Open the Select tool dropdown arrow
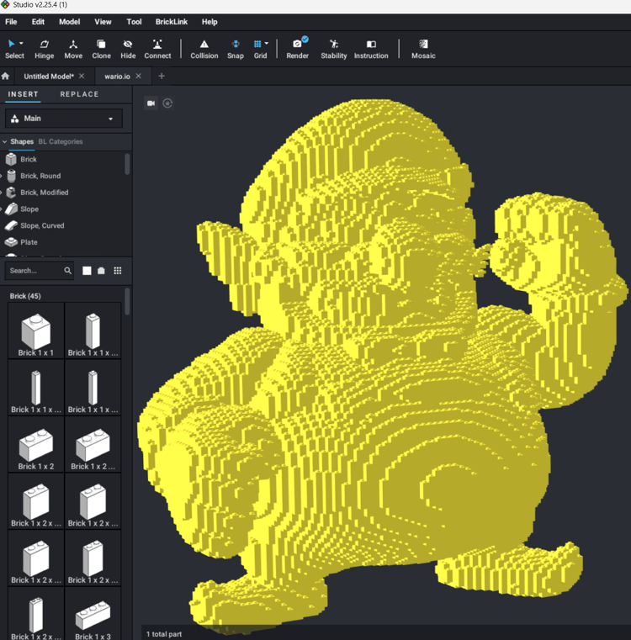 pyautogui.click(x=21, y=43)
